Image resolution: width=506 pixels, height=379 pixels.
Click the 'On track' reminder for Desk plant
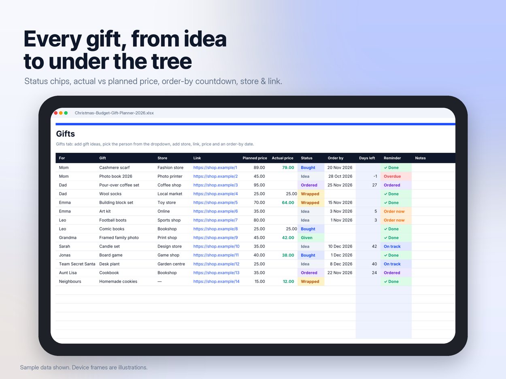click(396, 264)
